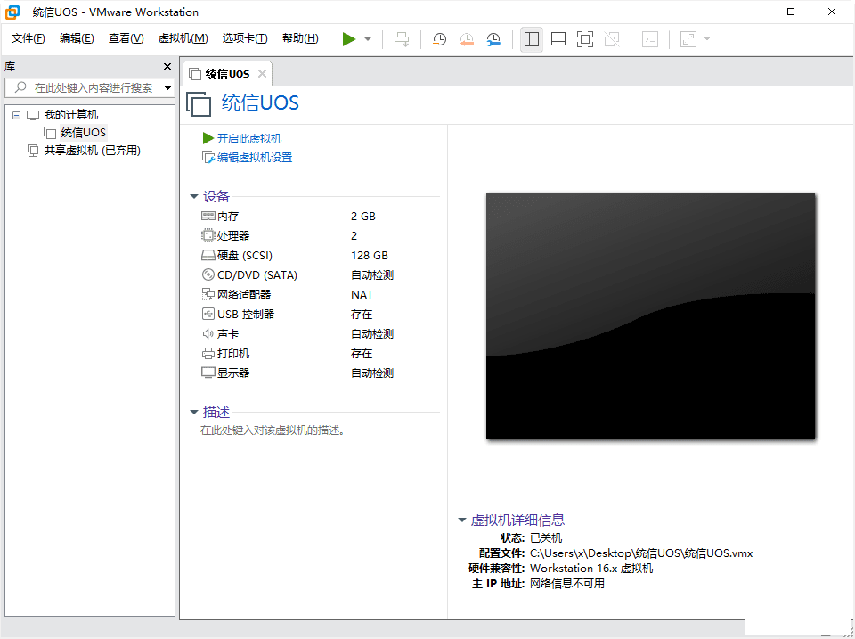Click the console view toolbar icon
This screenshot has height=639, width=855.
(650, 39)
